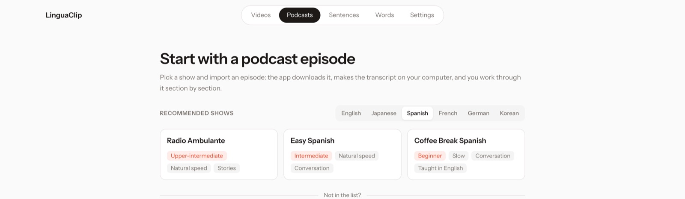Choose the French language filter

coord(448,113)
